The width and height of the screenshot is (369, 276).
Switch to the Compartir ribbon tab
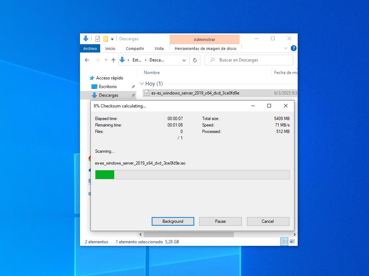(x=135, y=49)
